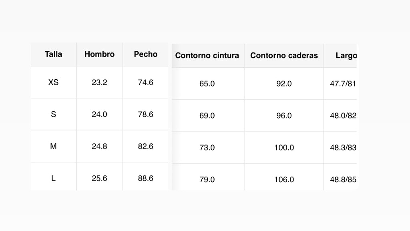
Task: Click the 23.2 shoulder value cell
Action: 99,82
